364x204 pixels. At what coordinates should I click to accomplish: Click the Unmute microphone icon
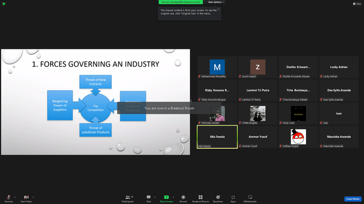[x=9, y=197]
